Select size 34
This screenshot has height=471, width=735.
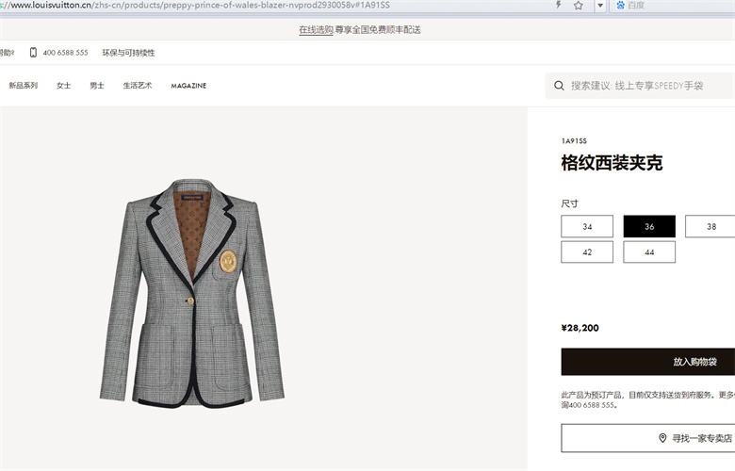point(587,226)
